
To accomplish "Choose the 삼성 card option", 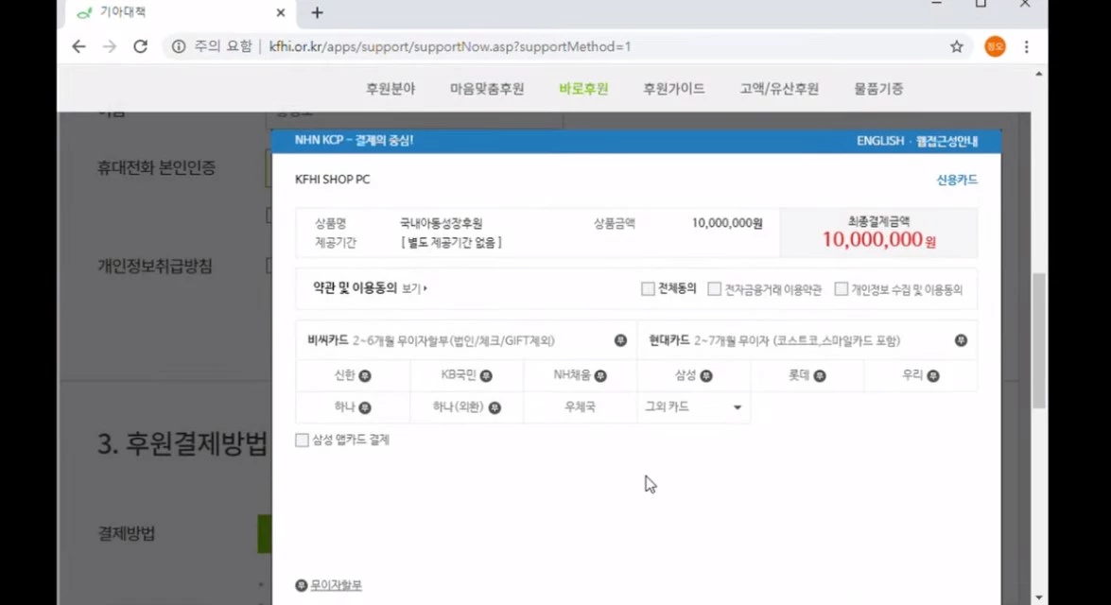I will pyautogui.click(x=694, y=375).
